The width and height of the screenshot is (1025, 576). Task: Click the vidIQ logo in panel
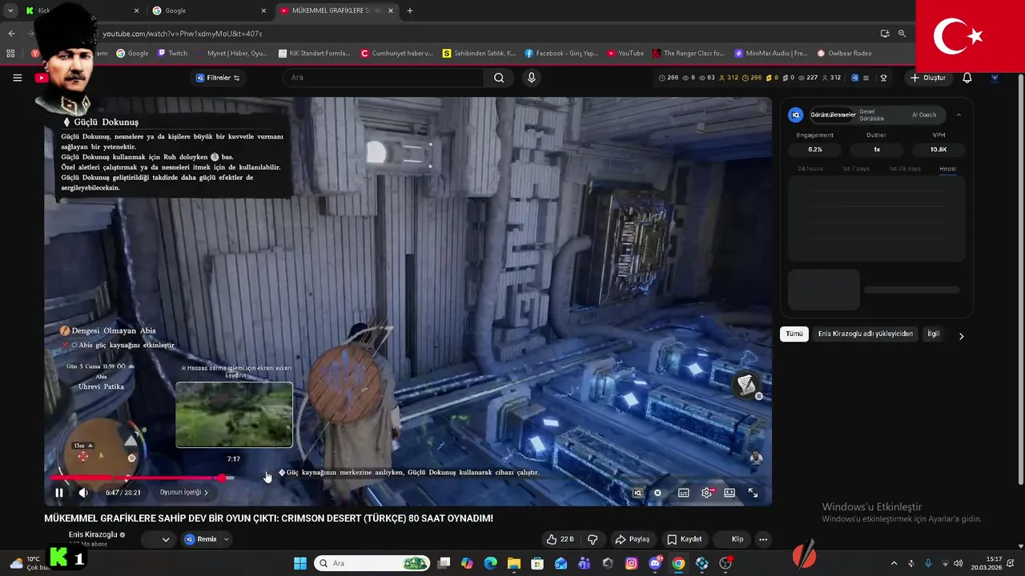796,114
